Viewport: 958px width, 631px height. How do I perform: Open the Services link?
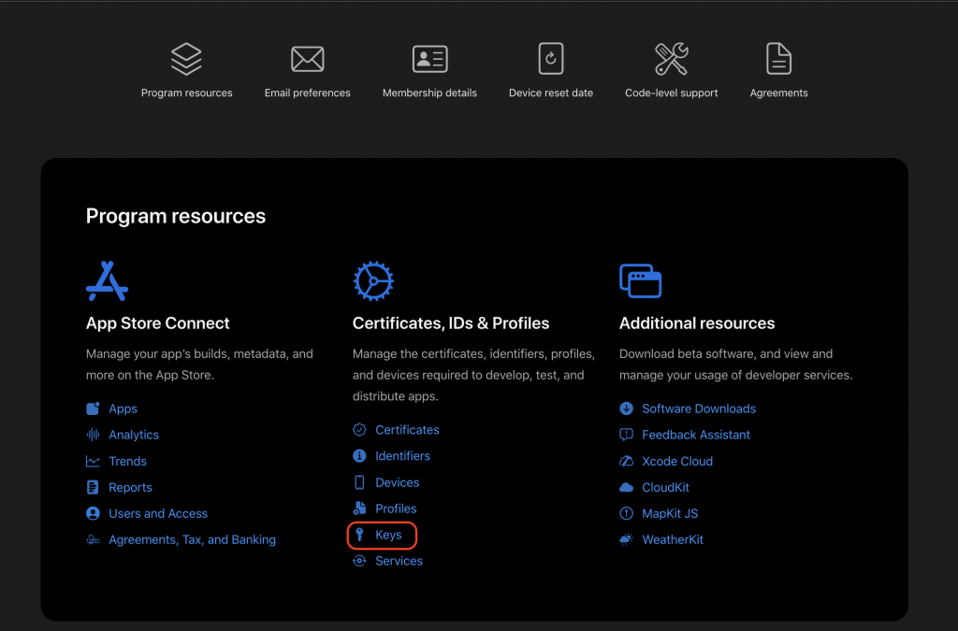click(399, 561)
